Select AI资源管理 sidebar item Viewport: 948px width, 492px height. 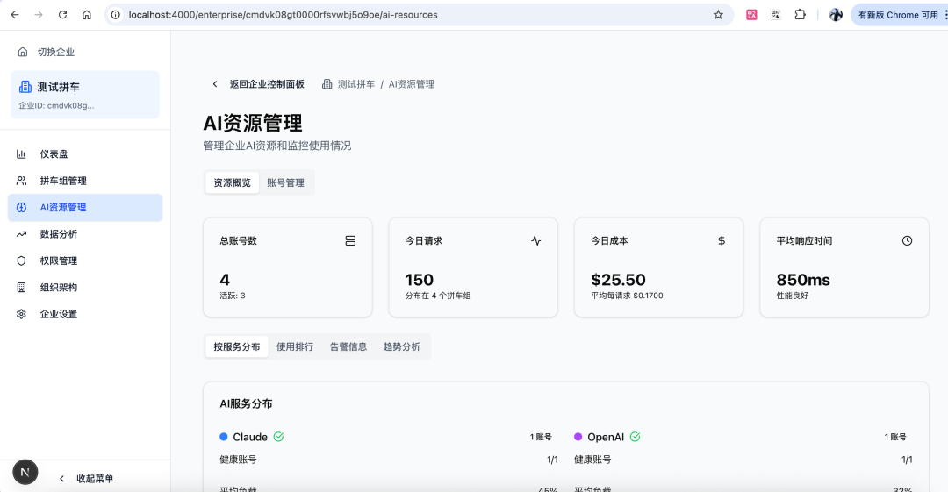tap(85, 207)
